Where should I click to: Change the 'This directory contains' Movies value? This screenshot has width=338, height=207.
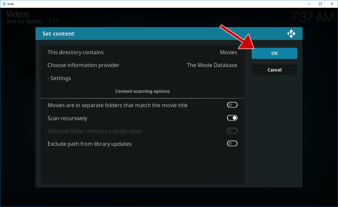(x=228, y=52)
